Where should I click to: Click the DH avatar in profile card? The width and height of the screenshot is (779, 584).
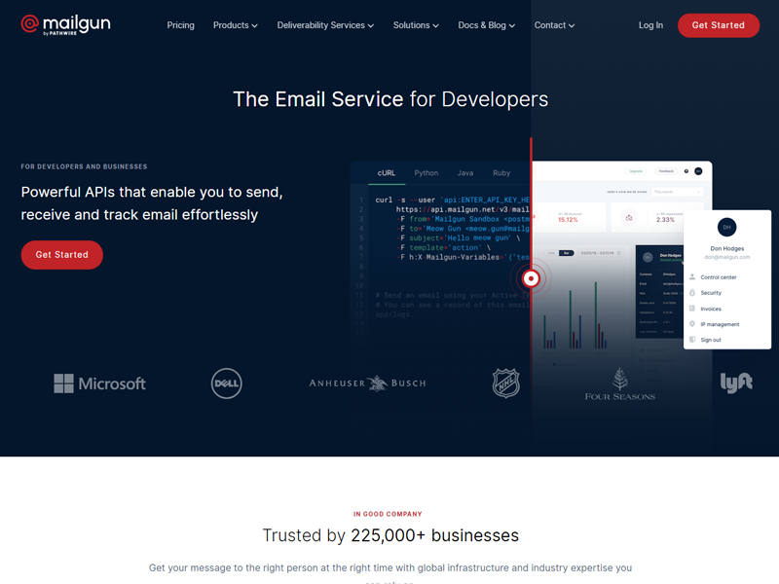(x=726, y=228)
